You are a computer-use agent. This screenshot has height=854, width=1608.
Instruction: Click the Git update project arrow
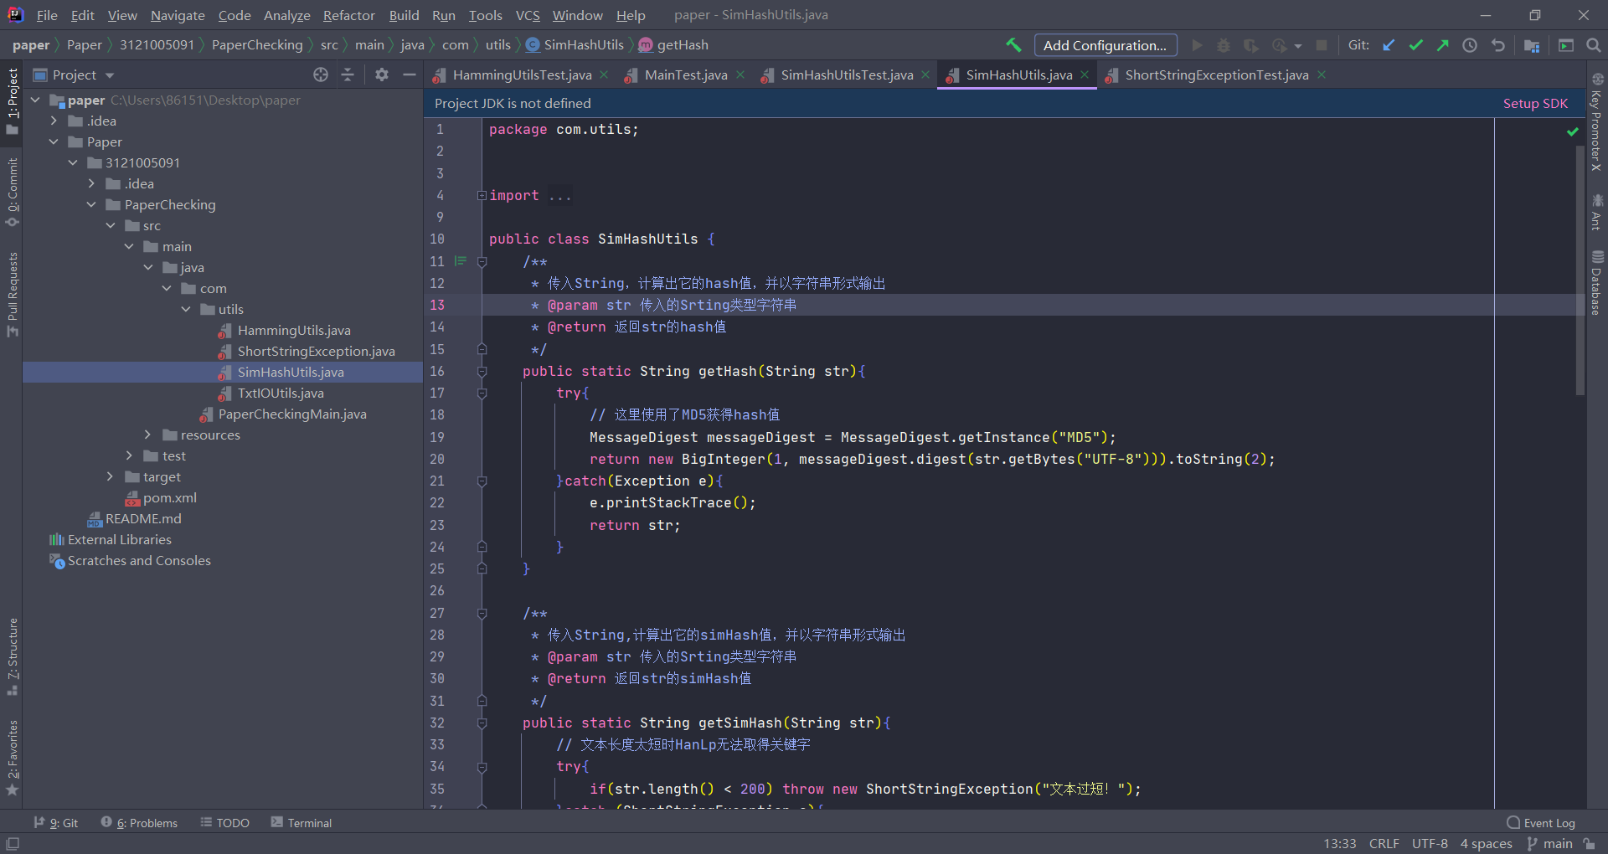tap(1389, 45)
